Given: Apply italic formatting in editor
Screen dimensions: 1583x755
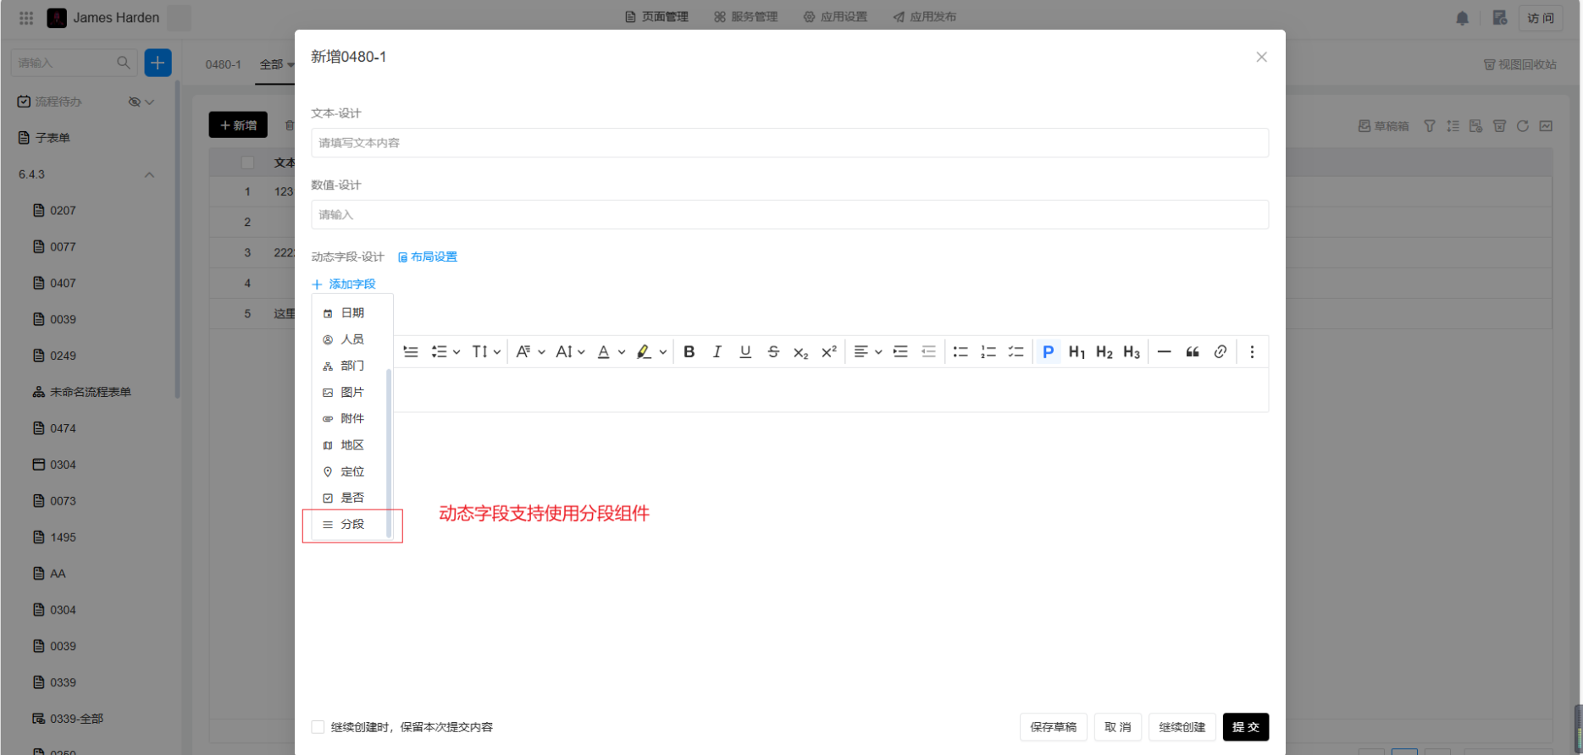Looking at the screenshot, I should coord(717,352).
